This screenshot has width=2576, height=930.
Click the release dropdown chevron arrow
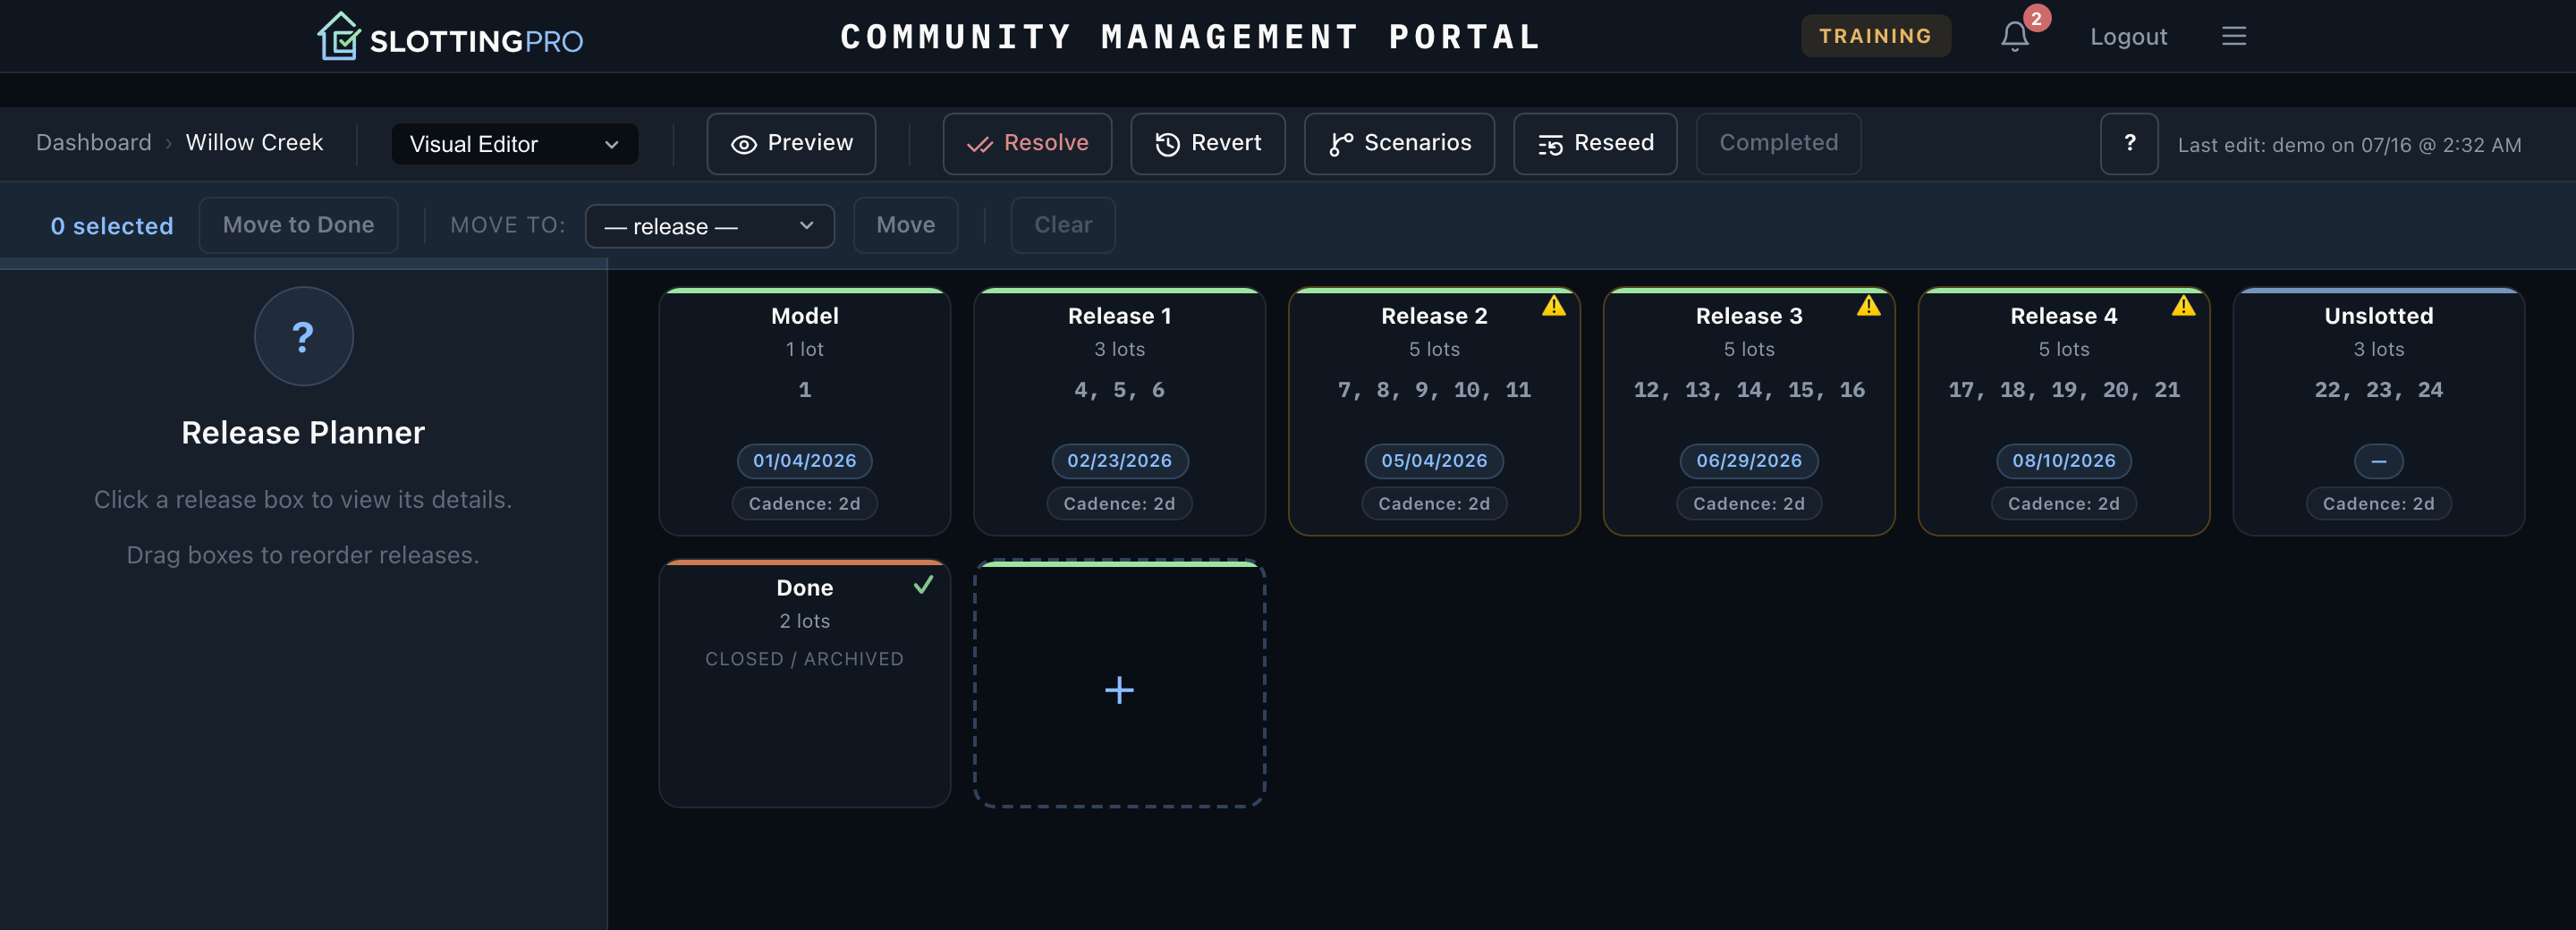pos(806,226)
